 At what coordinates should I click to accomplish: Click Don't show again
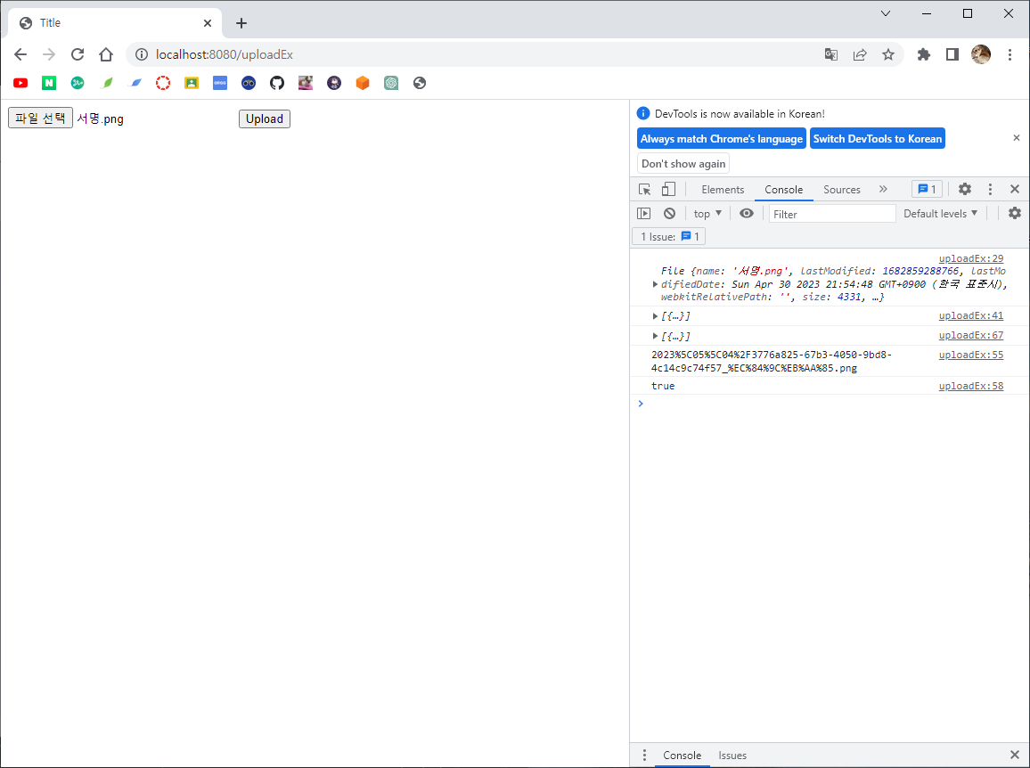tap(683, 164)
